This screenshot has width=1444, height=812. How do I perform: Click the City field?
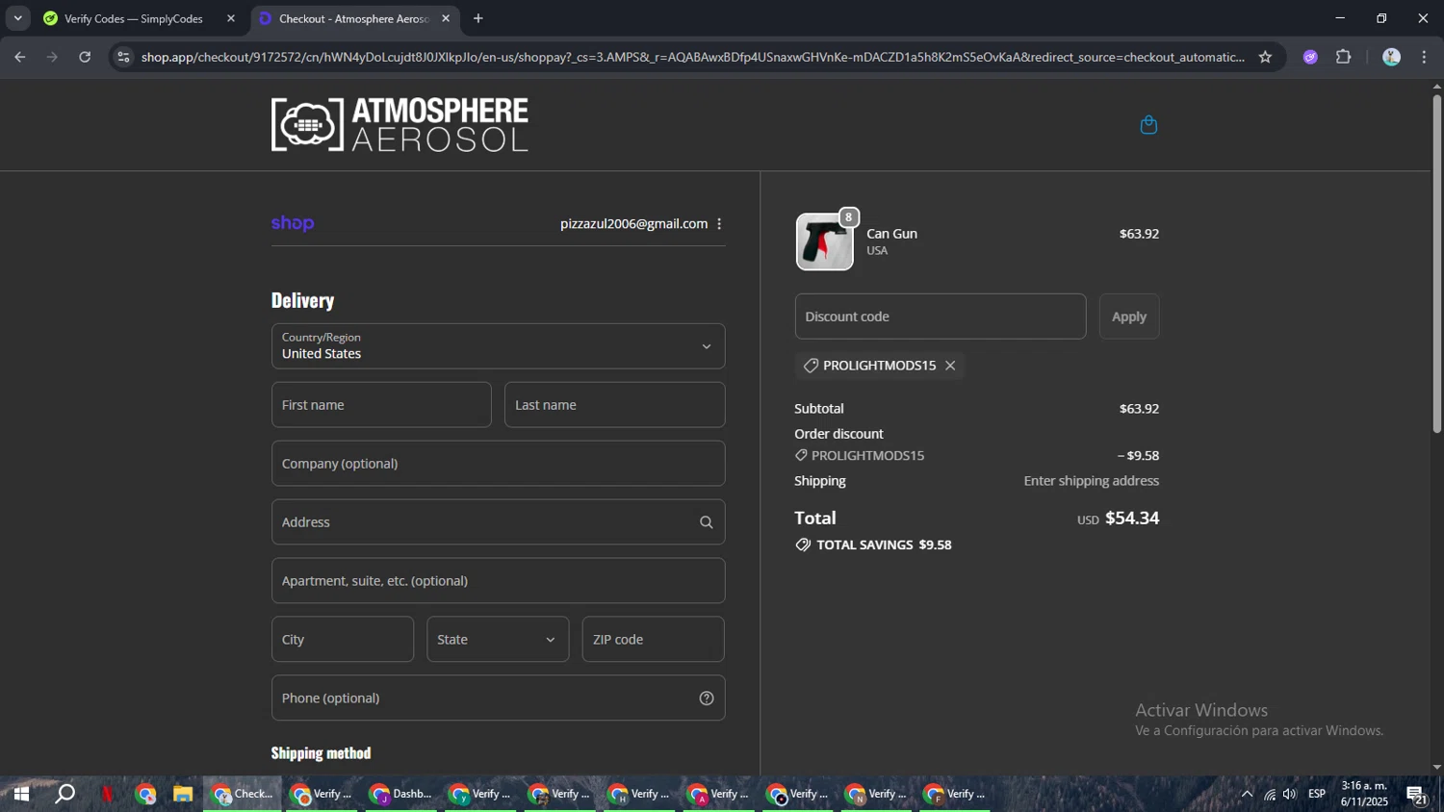coord(342,640)
